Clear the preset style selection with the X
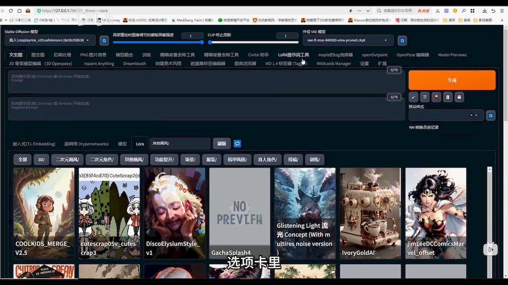Screen dimensions: 508x285 471,116
